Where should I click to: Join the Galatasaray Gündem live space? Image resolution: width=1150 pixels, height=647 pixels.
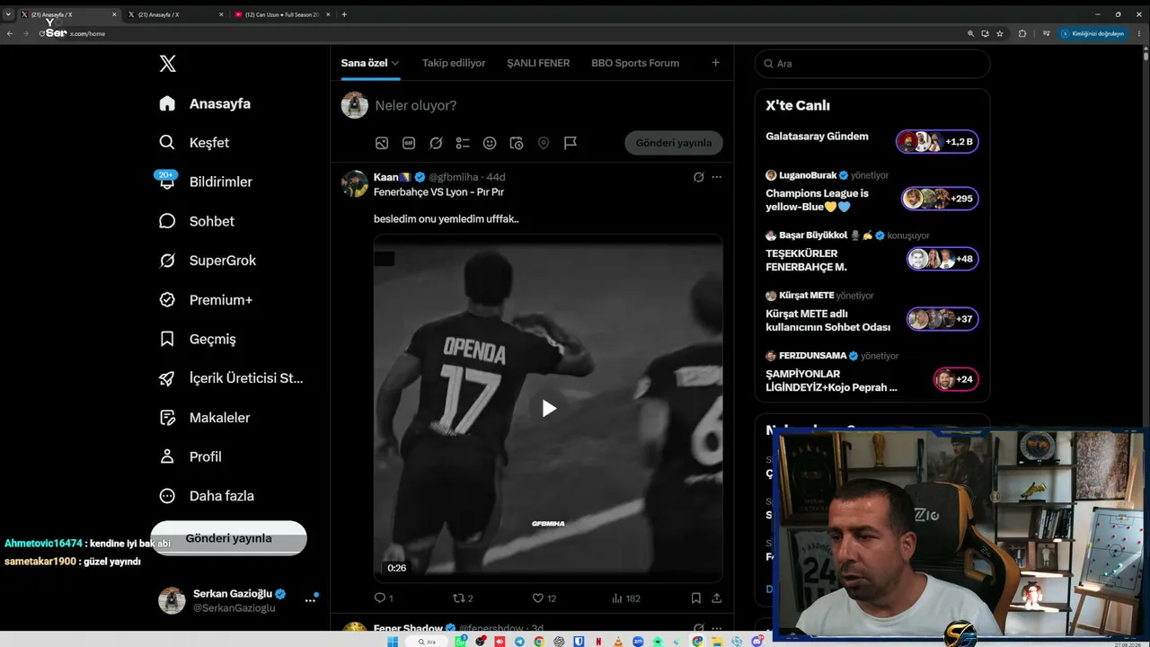tap(937, 141)
